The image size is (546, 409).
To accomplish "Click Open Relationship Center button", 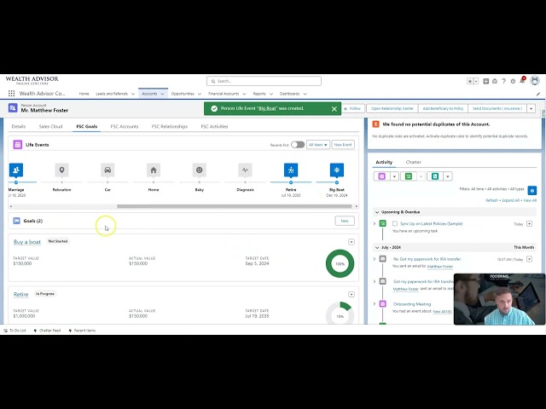I will click(392, 108).
